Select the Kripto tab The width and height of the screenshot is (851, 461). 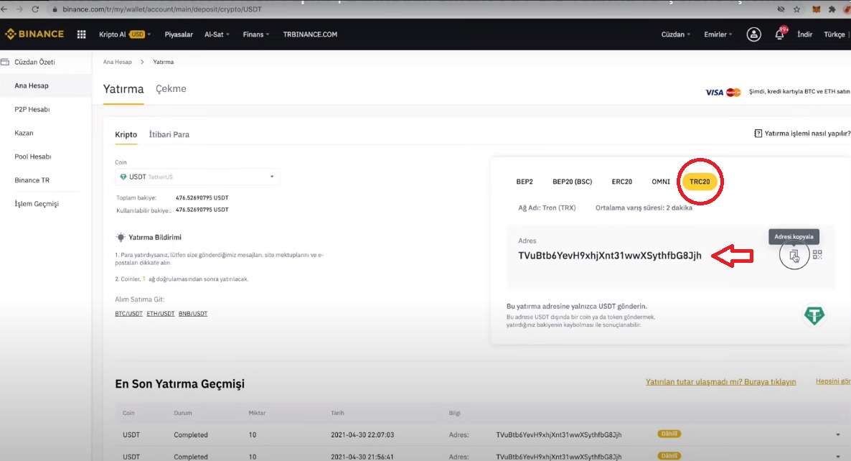coord(126,135)
